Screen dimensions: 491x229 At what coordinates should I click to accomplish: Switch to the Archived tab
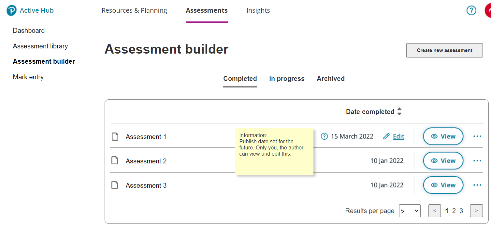(330, 78)
